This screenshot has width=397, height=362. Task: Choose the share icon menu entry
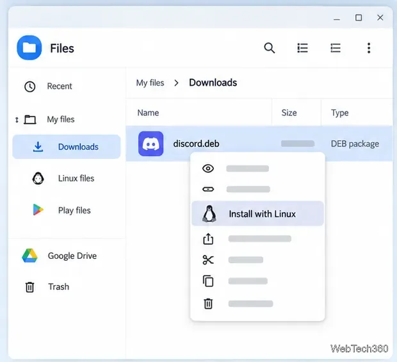(x=257, y=238)
